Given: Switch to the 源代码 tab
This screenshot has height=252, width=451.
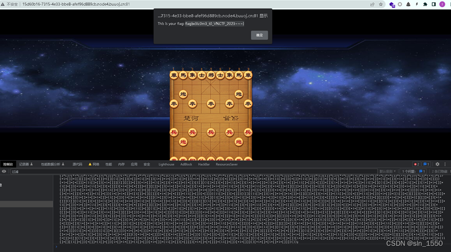Looking at the screenshot, I should point(77,165).
